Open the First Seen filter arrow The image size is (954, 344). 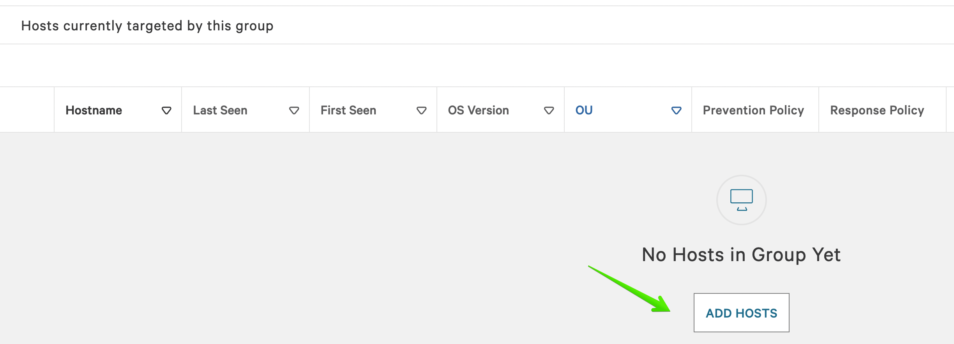point(421,111)
